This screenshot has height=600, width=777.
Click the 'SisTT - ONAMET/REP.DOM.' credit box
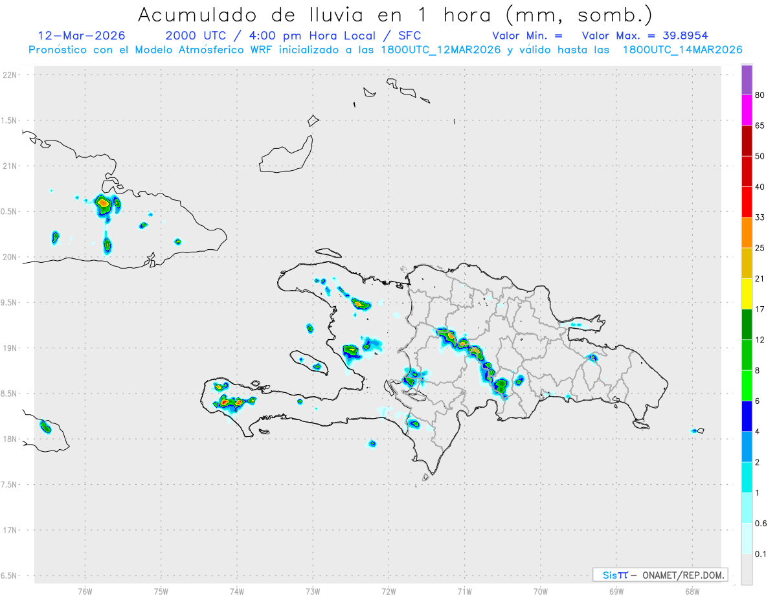click(x=660, y=575)
